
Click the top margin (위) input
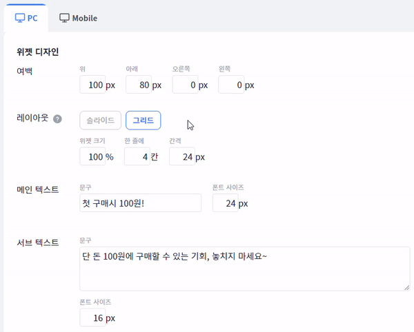(92, 85)
